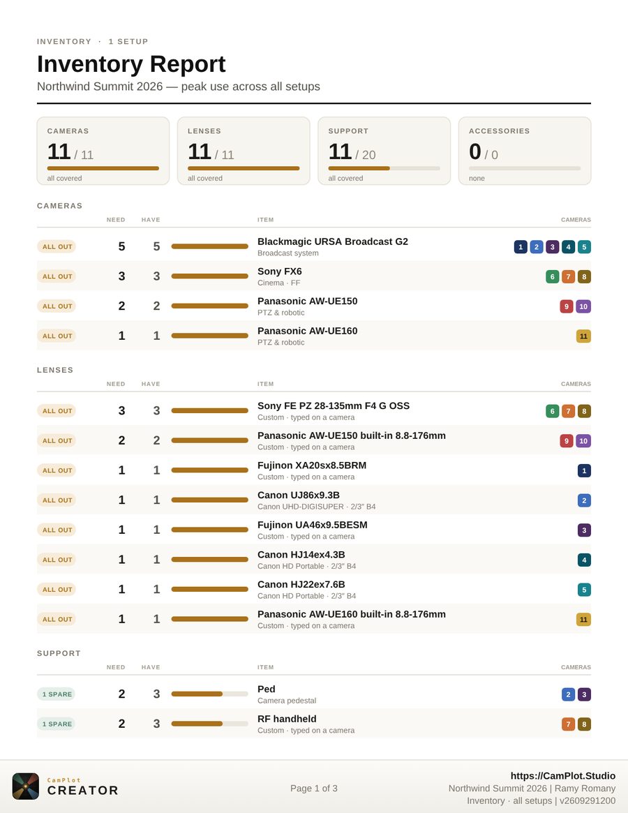Viewport: 628px width, 813px height.
Task: Click camera badge 6 in Sony FX6 row
Action: [552, 277]
